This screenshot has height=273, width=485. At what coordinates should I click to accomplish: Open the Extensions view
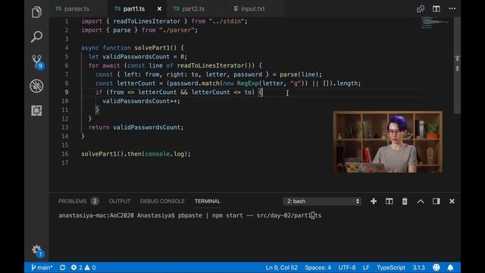(36, 111)
